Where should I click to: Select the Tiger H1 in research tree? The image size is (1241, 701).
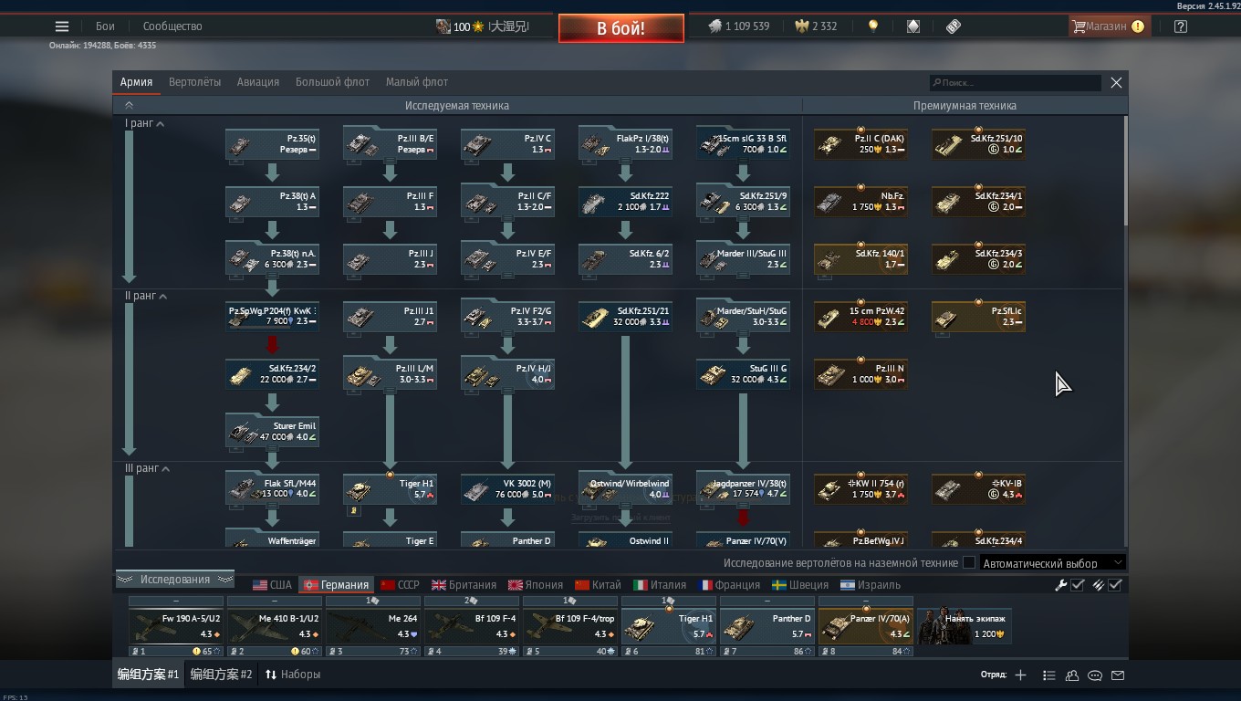pyautogui.click(x=390, y=489)
